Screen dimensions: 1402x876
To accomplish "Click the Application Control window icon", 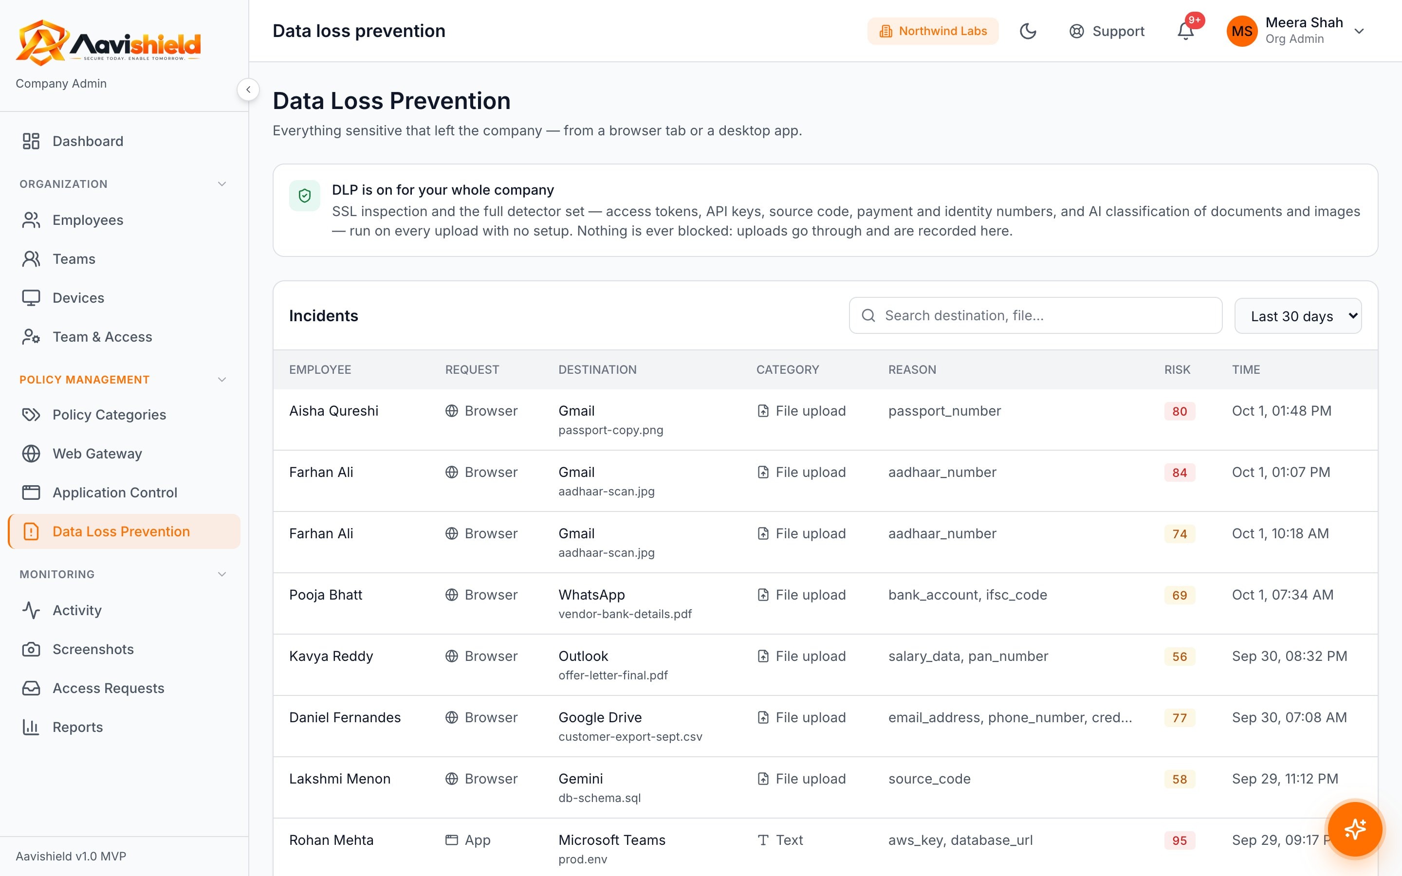I will [31, 493].
